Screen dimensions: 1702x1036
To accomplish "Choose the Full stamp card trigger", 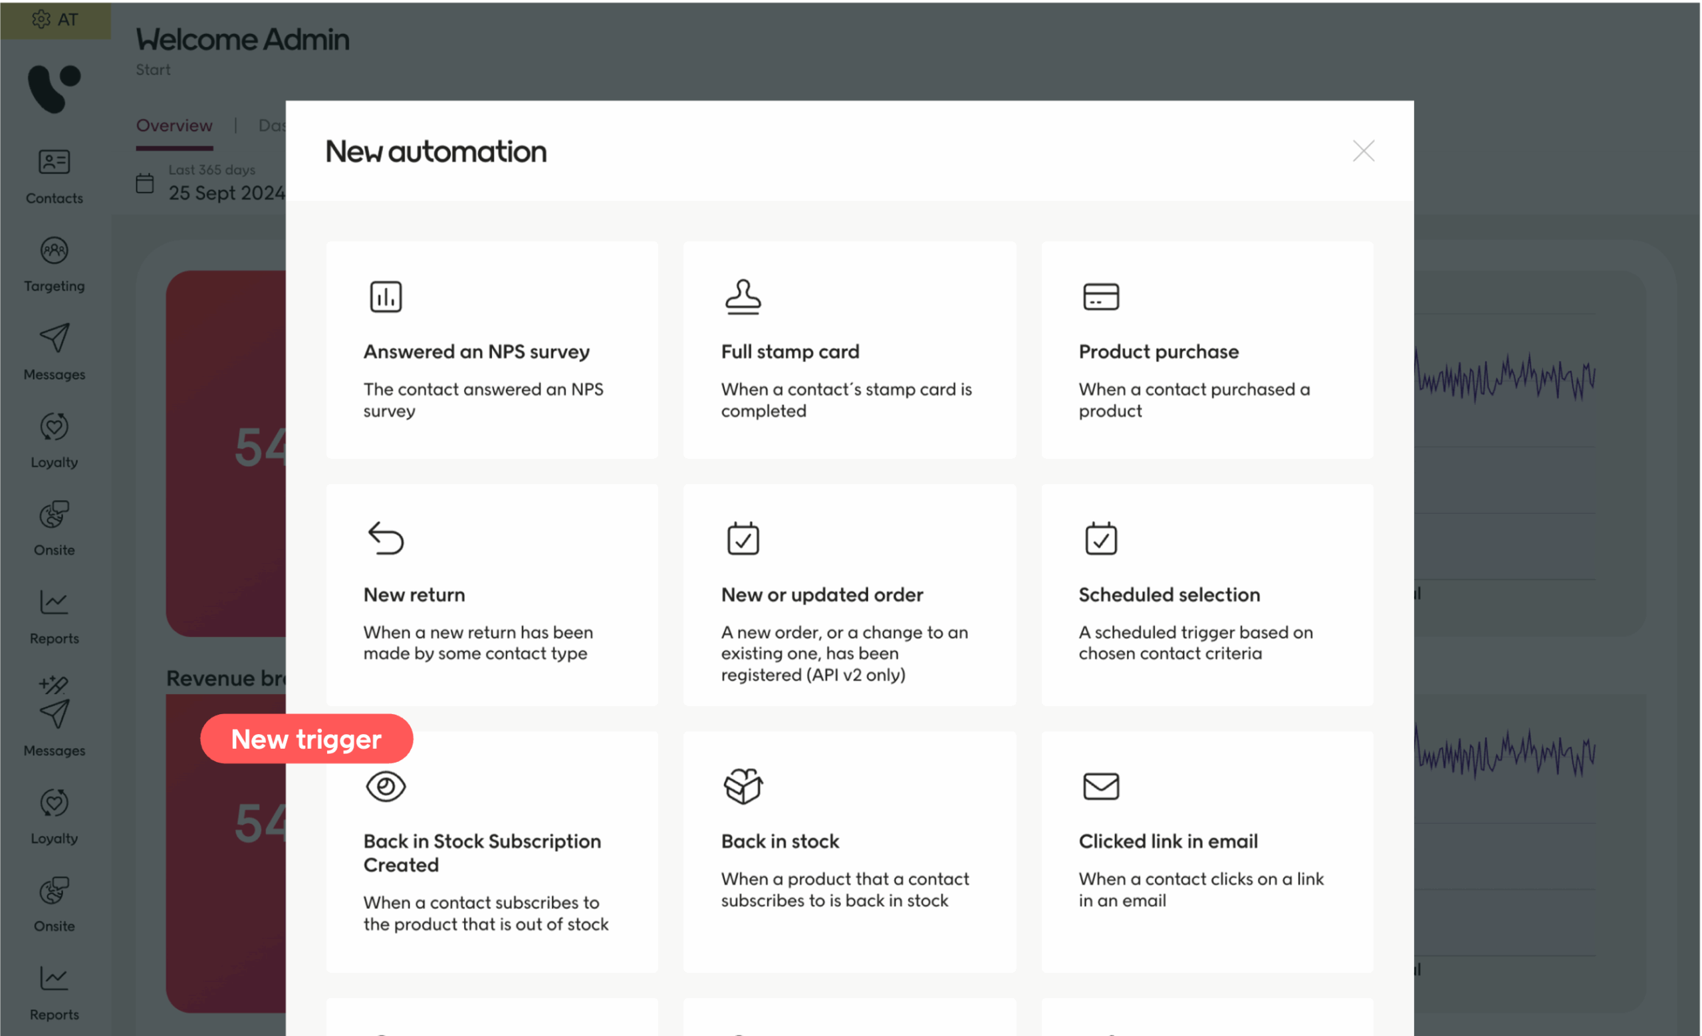I will (x=849, y=350).
